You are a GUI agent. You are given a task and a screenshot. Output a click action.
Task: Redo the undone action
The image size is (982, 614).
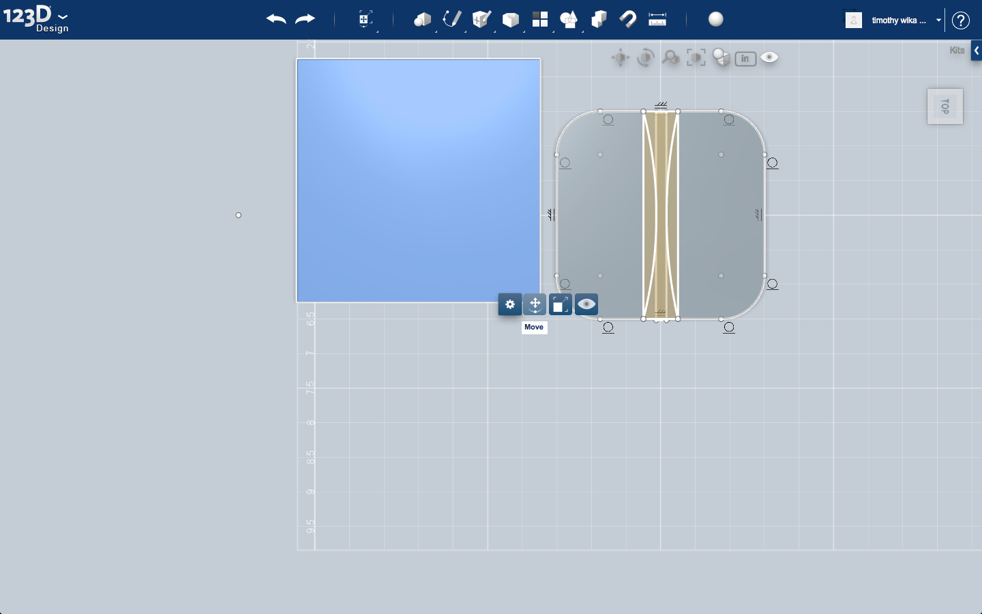click(305, 19)
